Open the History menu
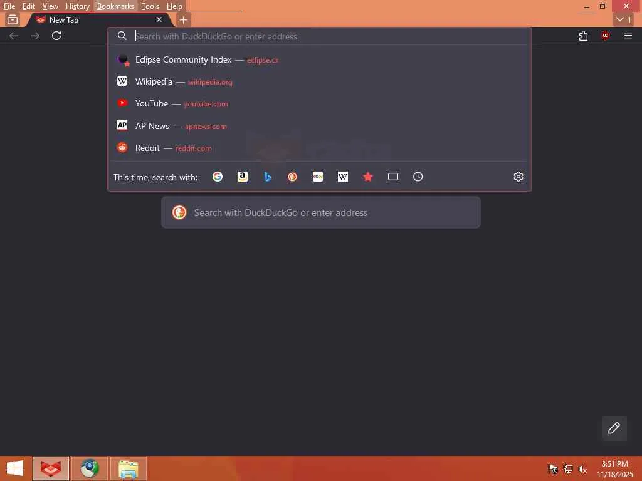Viewport: 642px width, 481px height. (77, 6)
